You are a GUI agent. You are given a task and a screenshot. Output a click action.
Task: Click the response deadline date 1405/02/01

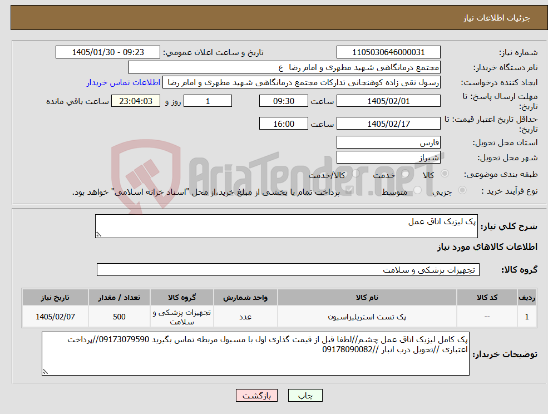coord(388,101)
